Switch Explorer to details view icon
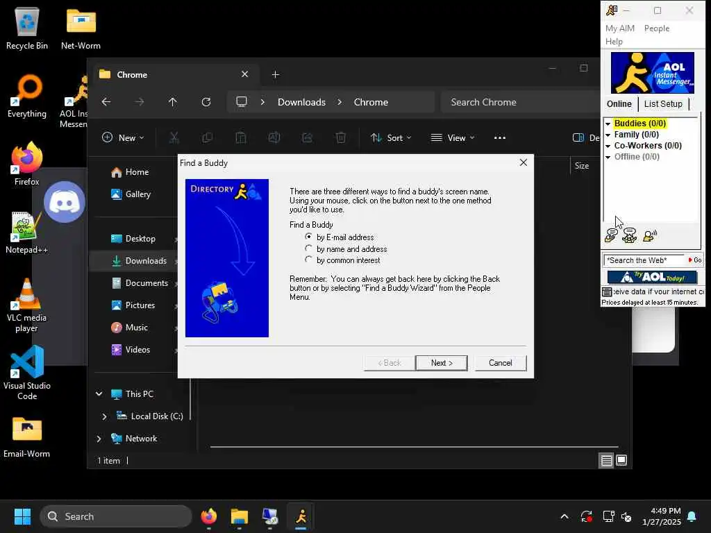Screen dimensions: 711x533 (x=606, y=461)
